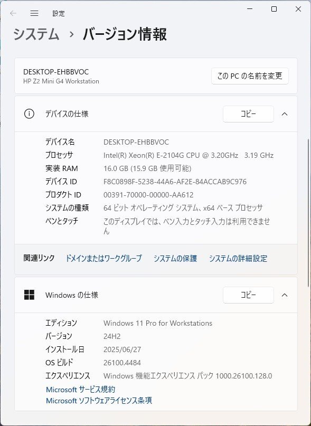The height and width of the screenshot is (426, 311).
Task: Open Microsoft サービス規約 link
Action: (80, 390)
